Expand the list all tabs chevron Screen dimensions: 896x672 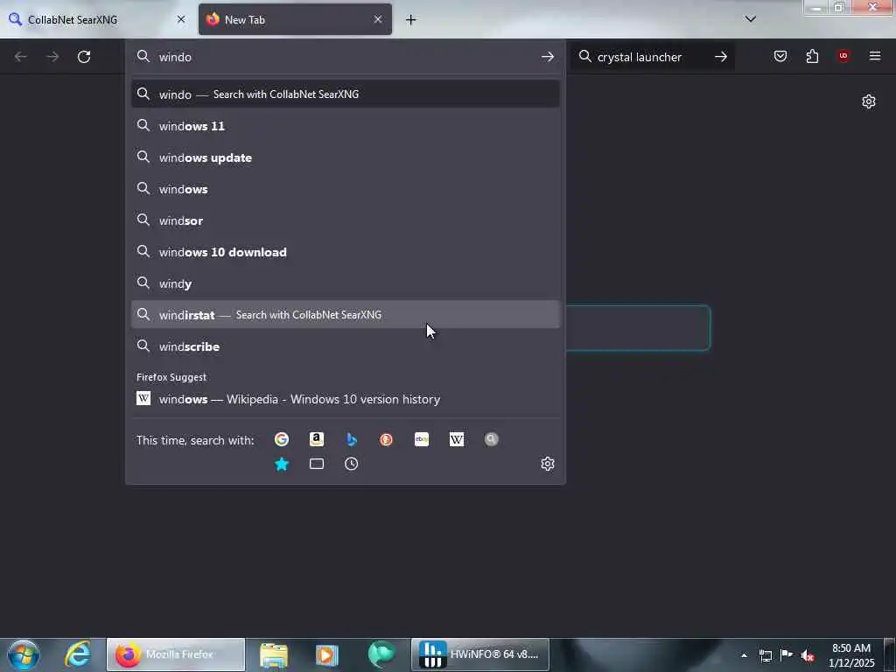[x=750, y=19]
